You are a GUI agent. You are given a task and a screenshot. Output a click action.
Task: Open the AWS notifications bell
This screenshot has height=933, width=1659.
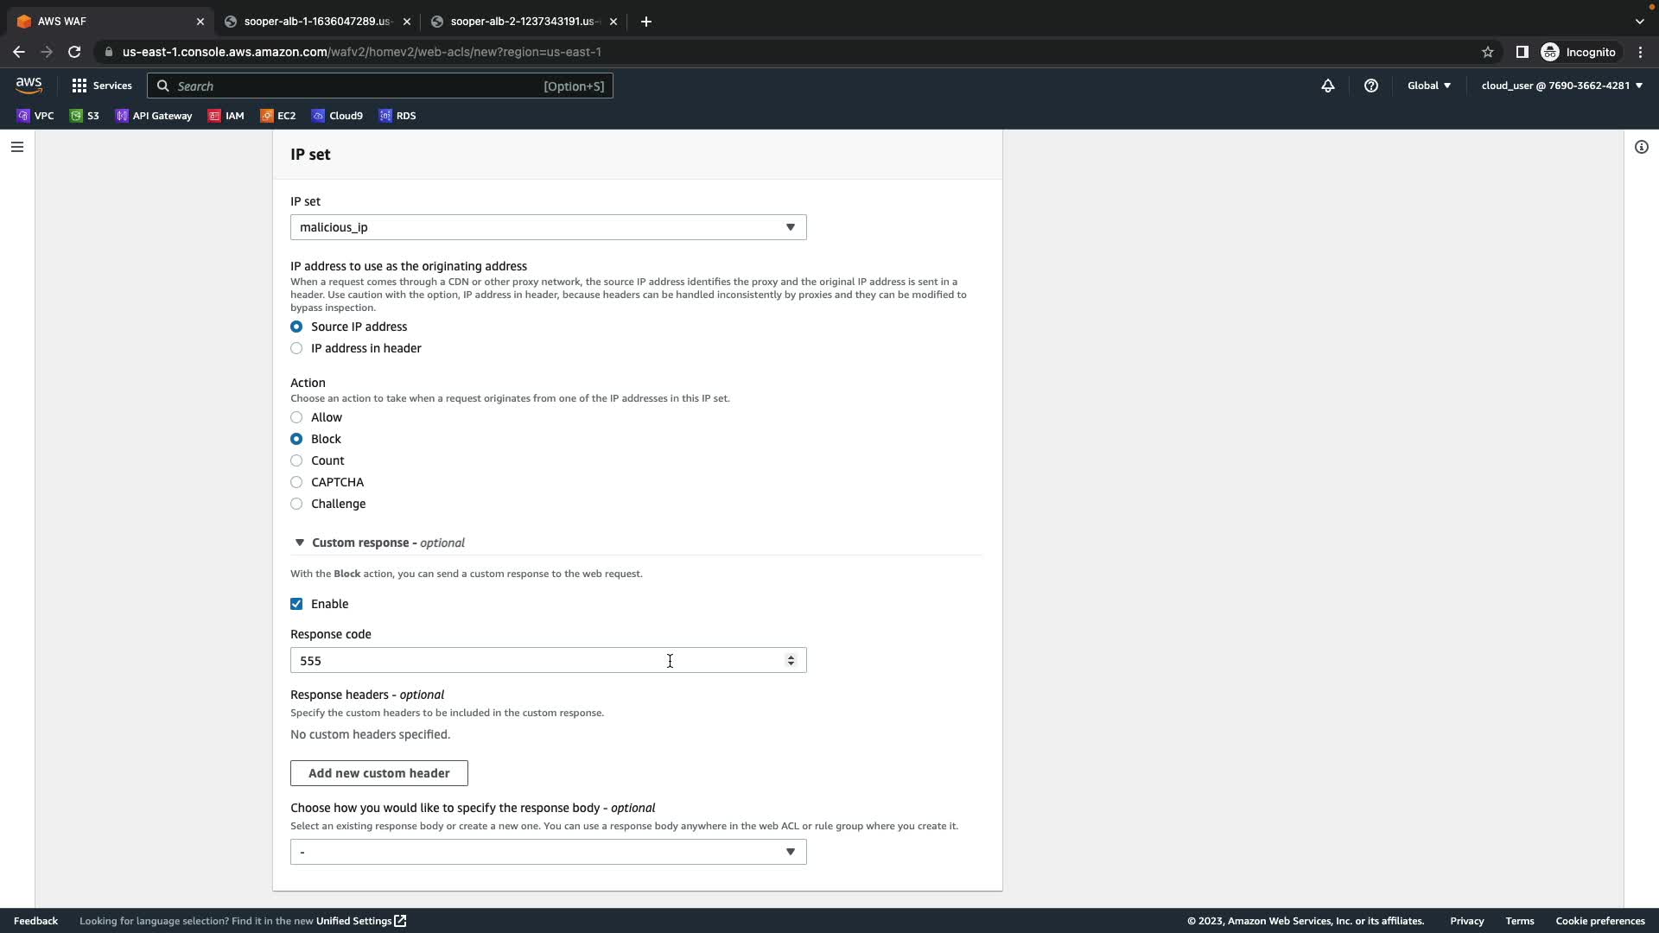point(1328,86)
